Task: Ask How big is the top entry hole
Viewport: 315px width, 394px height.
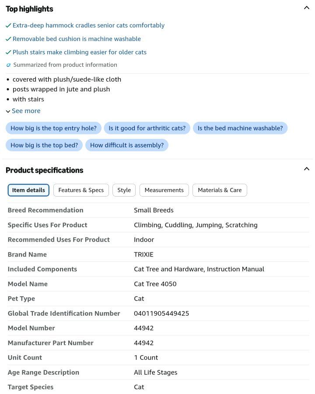Action: tap(53, 128)
